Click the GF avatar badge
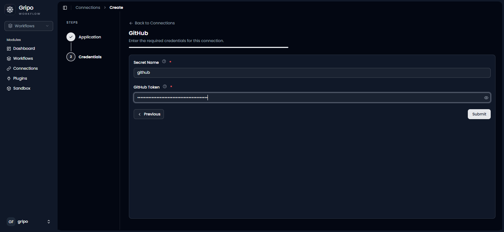Viewport: 504px width, 232px height. pyautogui.click(x=11, y=222)
